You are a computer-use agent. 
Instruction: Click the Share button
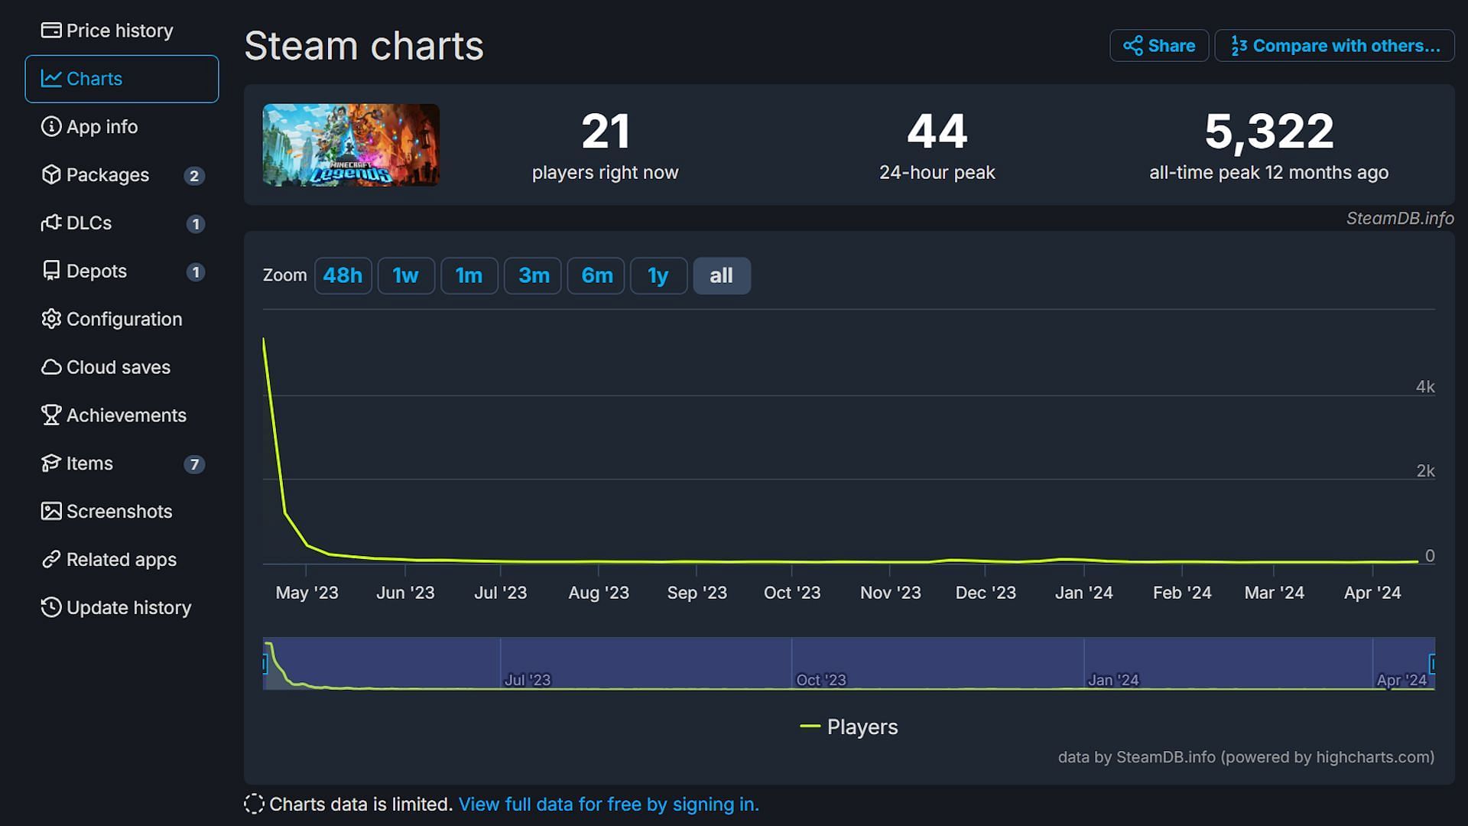pos(1158,44)
